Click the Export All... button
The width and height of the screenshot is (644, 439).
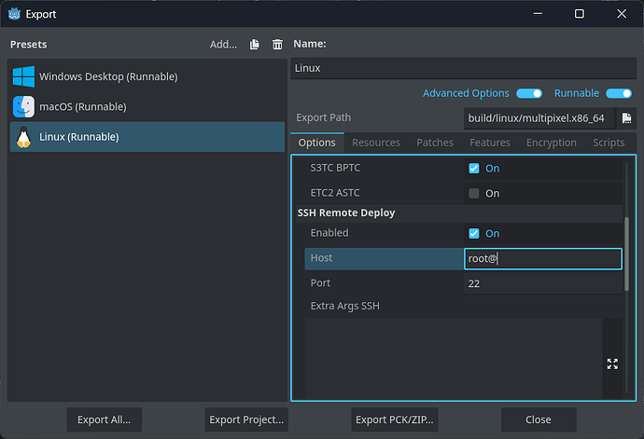click(x=105, y=419)
